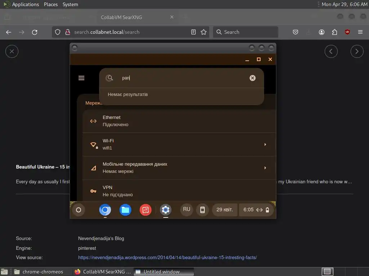The image size is (369, 276).
Task: Close the image detail view with X
Action: pos(12,51)
